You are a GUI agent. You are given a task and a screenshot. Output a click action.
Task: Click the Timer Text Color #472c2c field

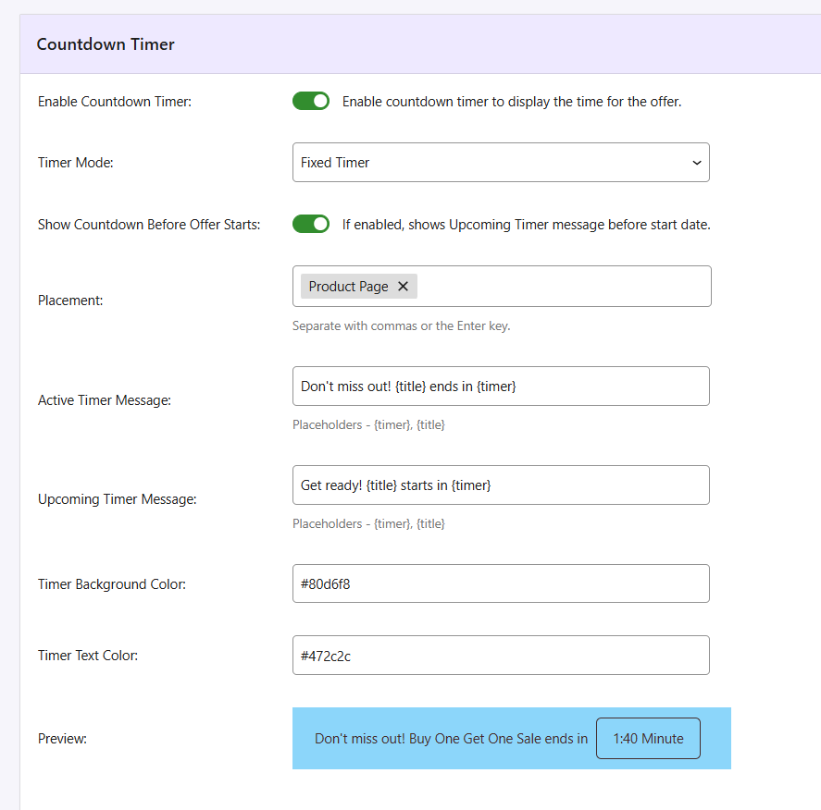coord(500,656)
